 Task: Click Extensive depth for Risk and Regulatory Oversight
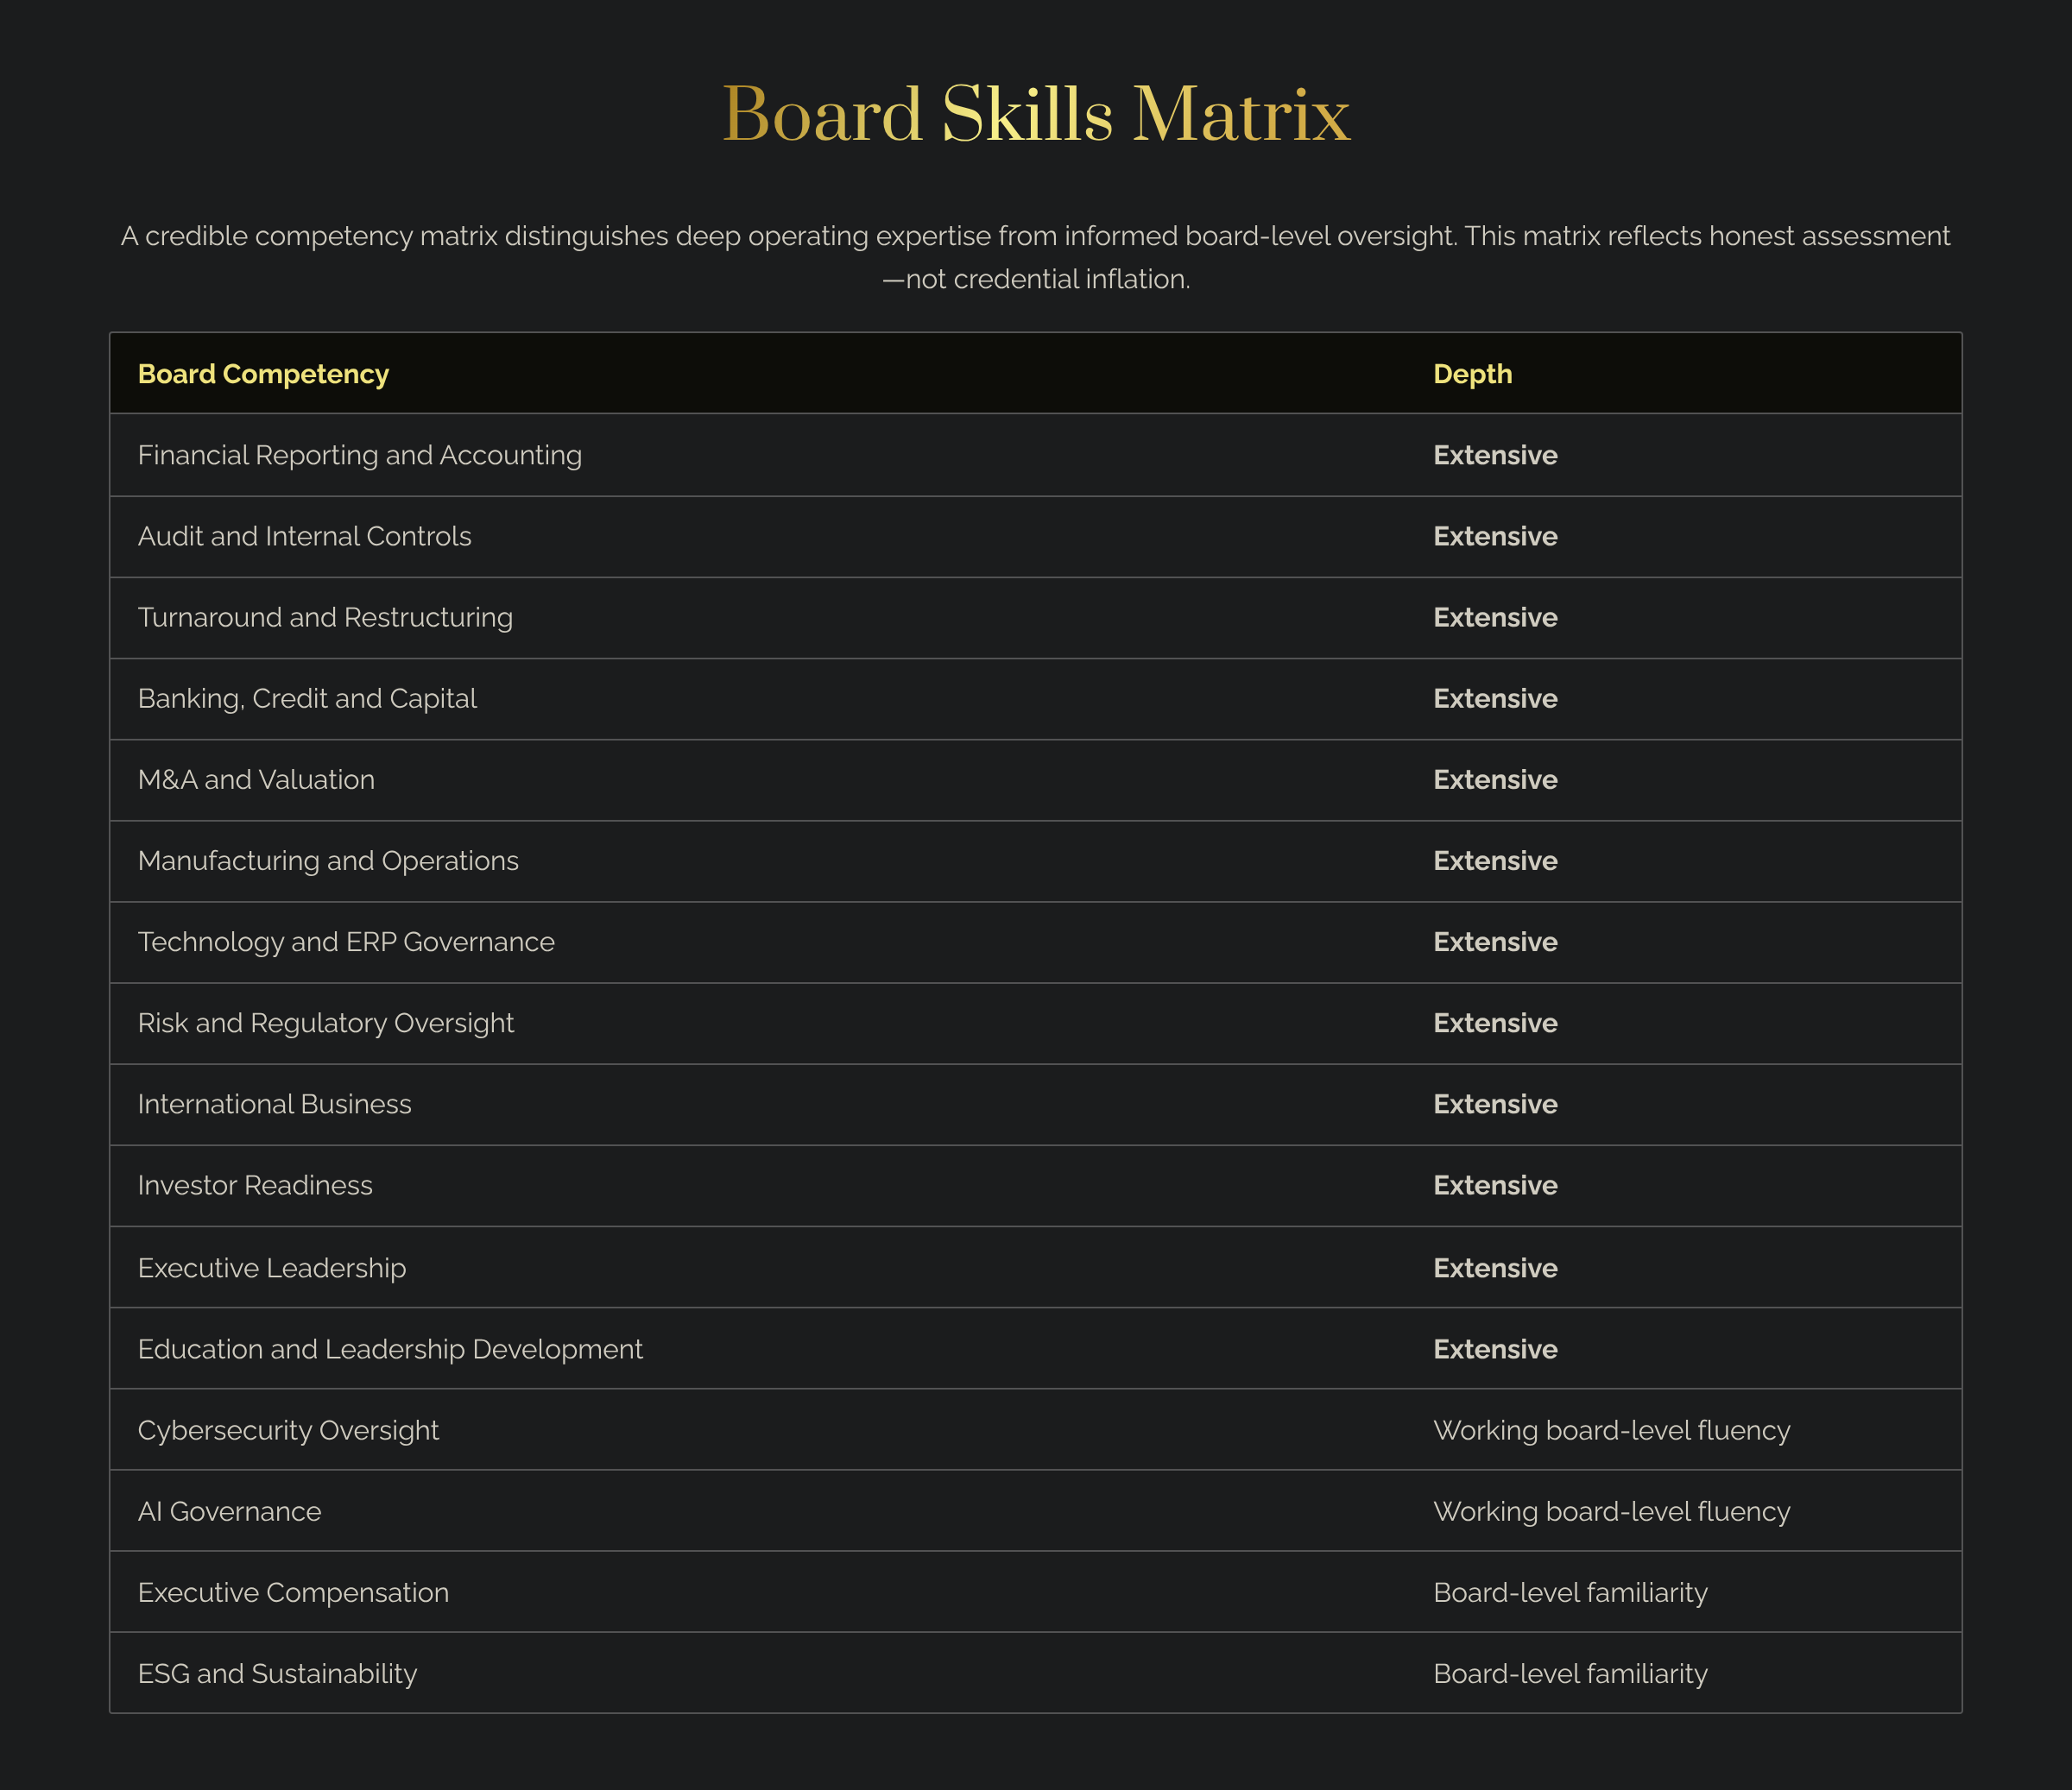pos(1495,1023)
